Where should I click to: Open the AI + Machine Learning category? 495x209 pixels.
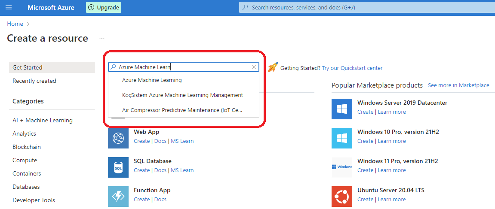point(43,120)
